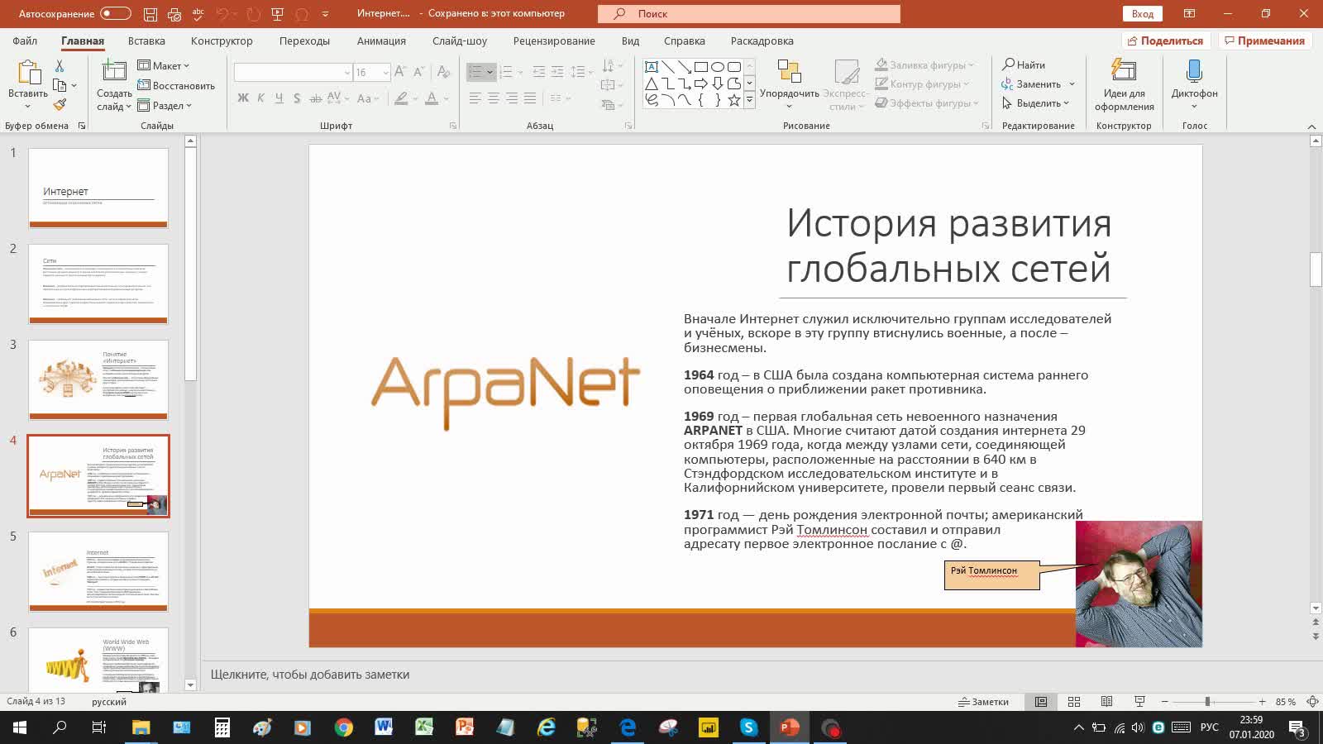Screen dimensions: 1323x744
Task: Select the rectangle shape tool
Action: 700,67
